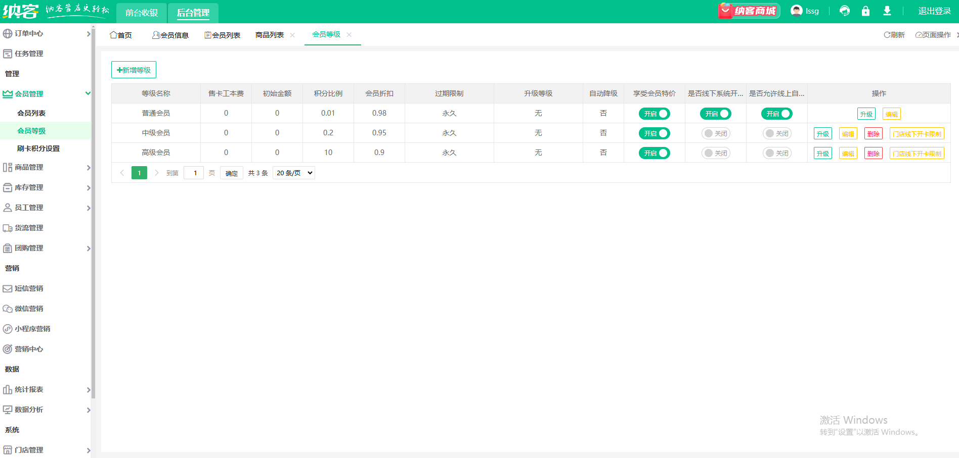
Task: Open 营销中心 in the sidebar
Action: [x=29, y=349]
